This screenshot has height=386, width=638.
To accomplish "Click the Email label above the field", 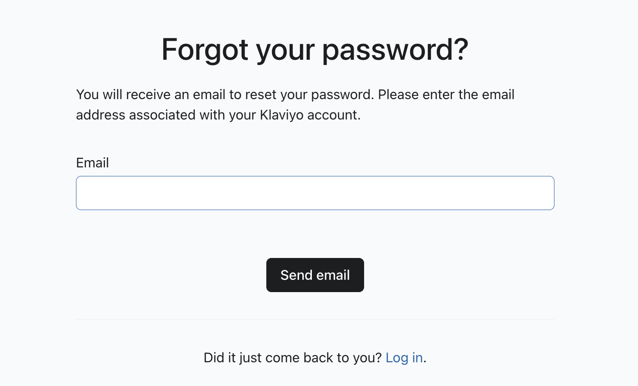I will pos(92,163).
